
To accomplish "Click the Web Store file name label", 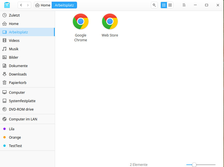I will click(110, 35).
